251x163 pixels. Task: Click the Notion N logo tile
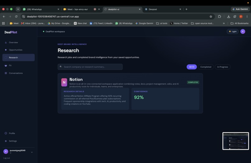click(64, 82)
